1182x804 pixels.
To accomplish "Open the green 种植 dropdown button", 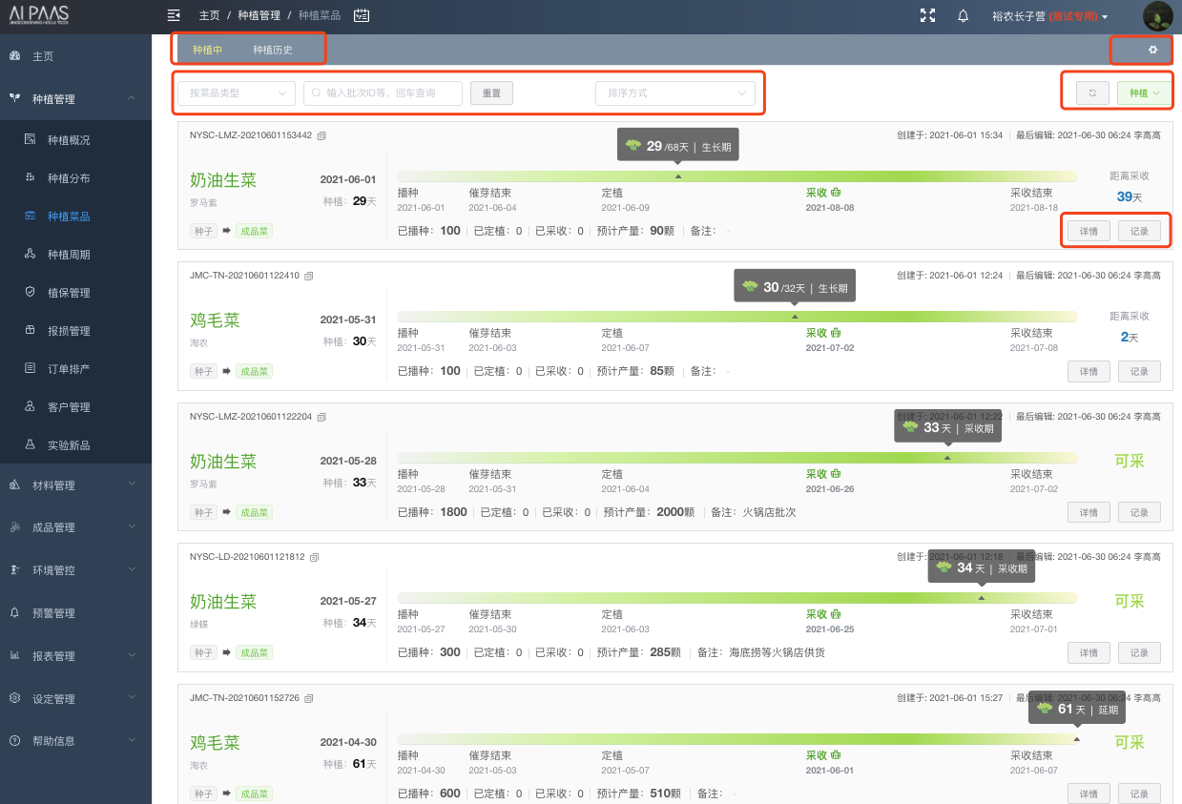I will (x=1144, y=93).
